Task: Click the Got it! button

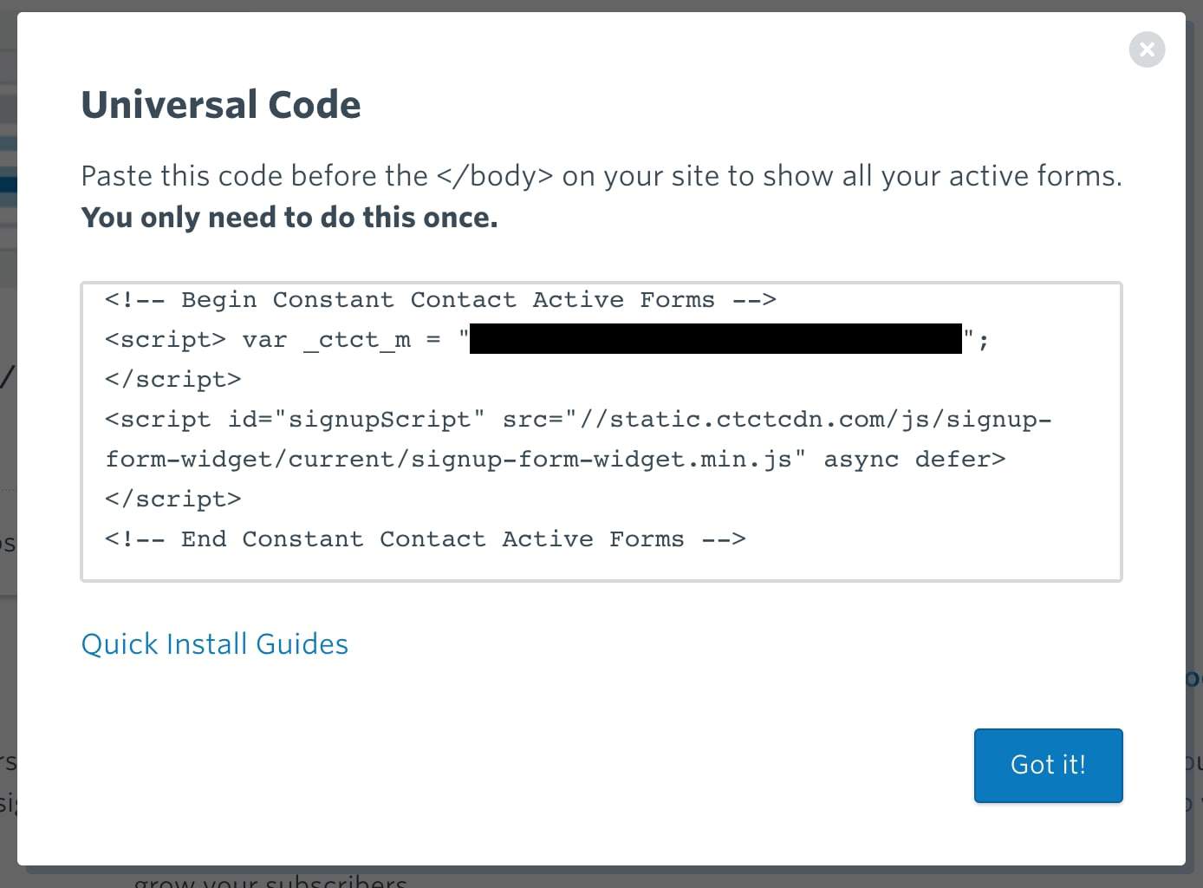Action: [x=1048, y=765]
